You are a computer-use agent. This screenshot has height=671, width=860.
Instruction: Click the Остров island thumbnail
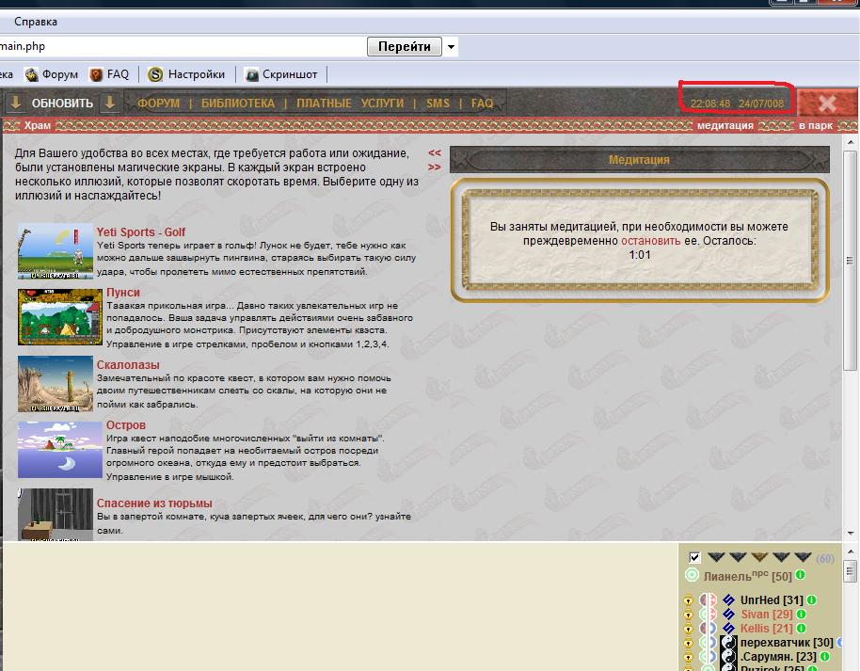tap(60, 450)
